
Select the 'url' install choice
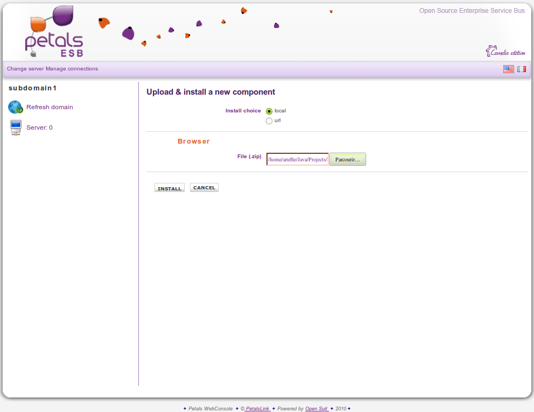click(269, 121)
